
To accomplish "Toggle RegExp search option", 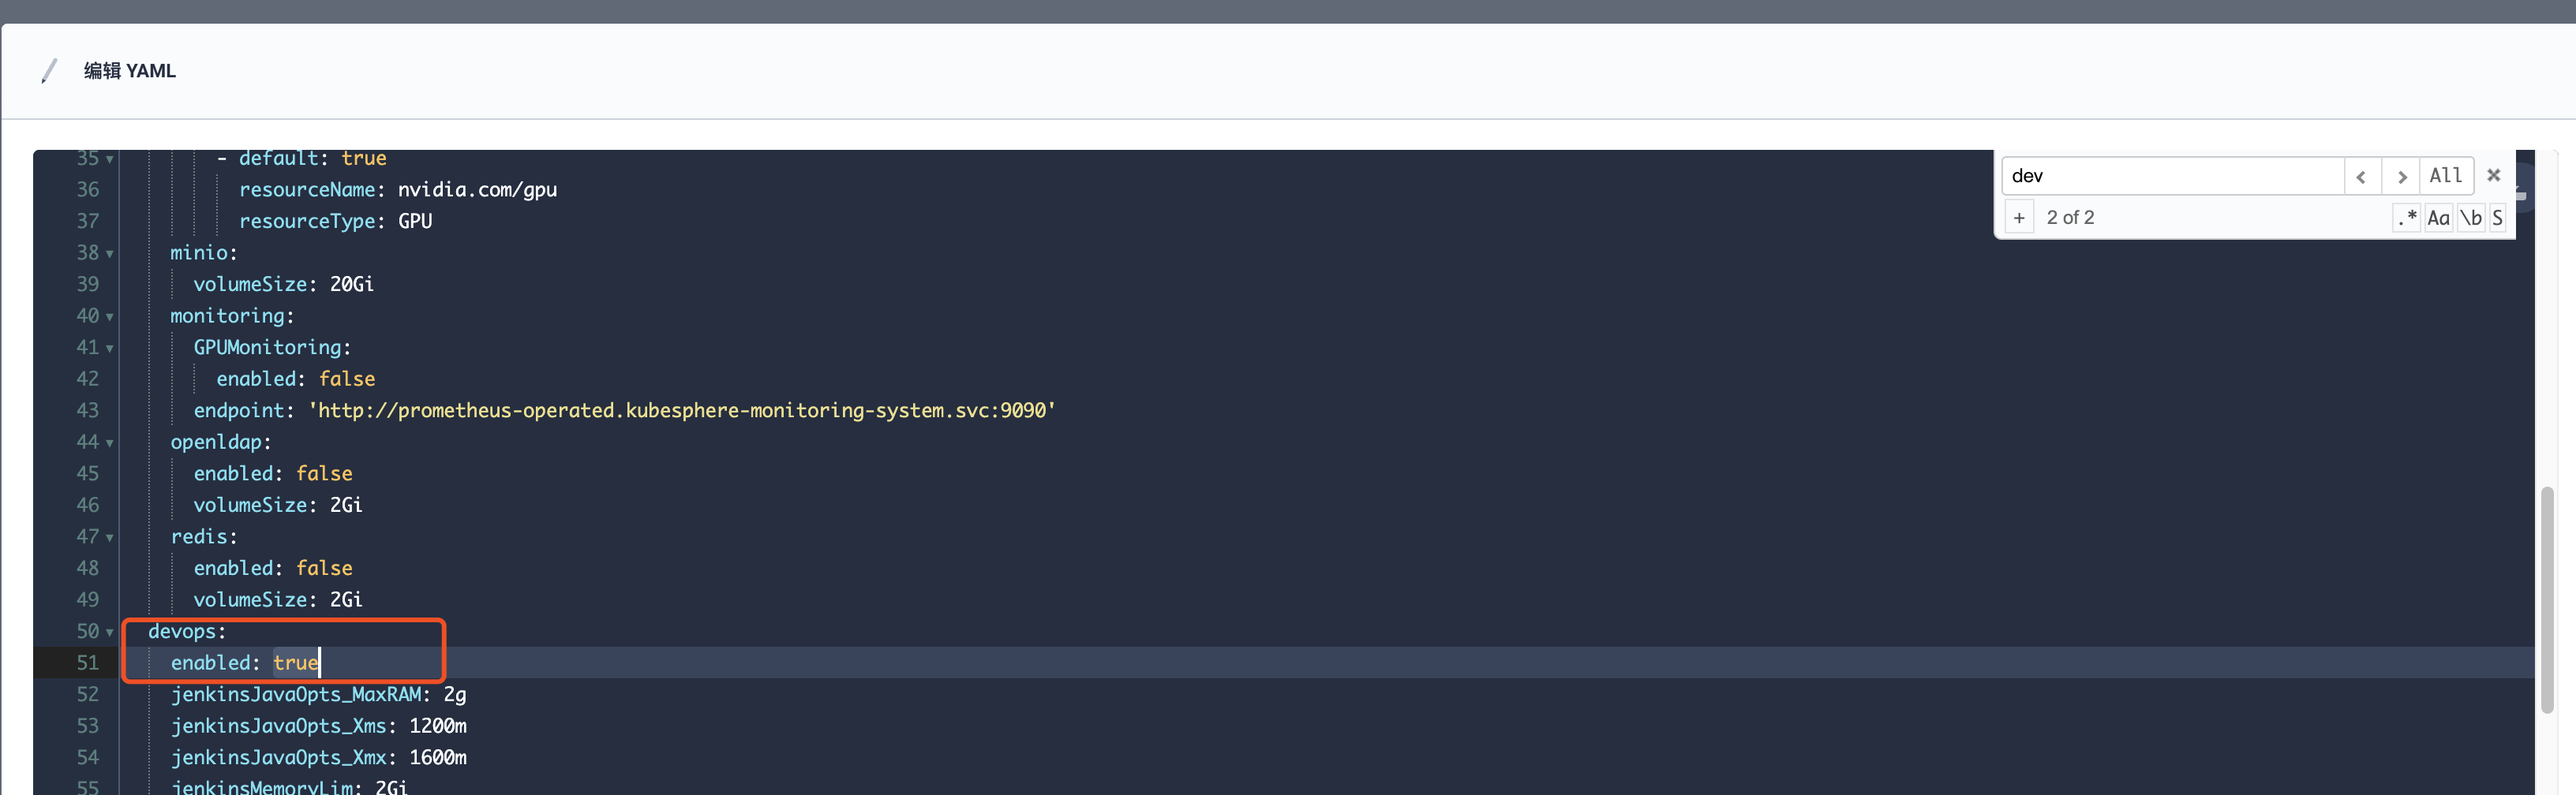I will 2407,218.
